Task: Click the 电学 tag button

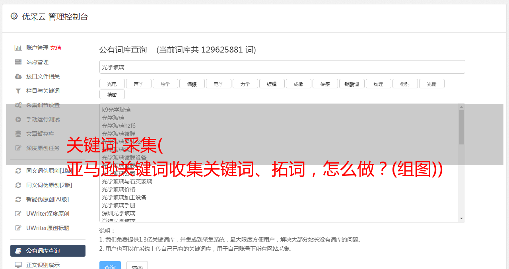Action: point(218,84)
